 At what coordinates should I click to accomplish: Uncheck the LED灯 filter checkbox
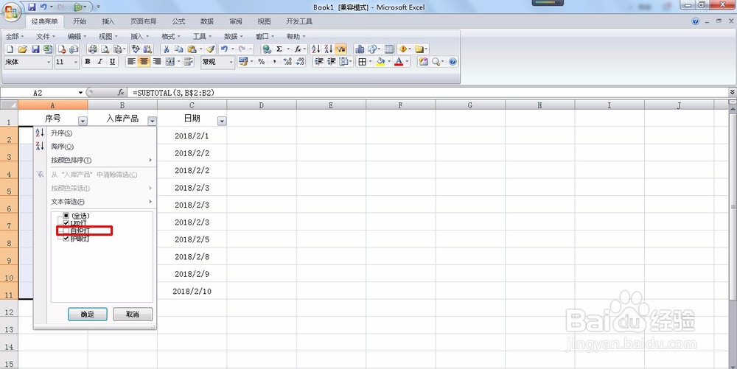66,223
